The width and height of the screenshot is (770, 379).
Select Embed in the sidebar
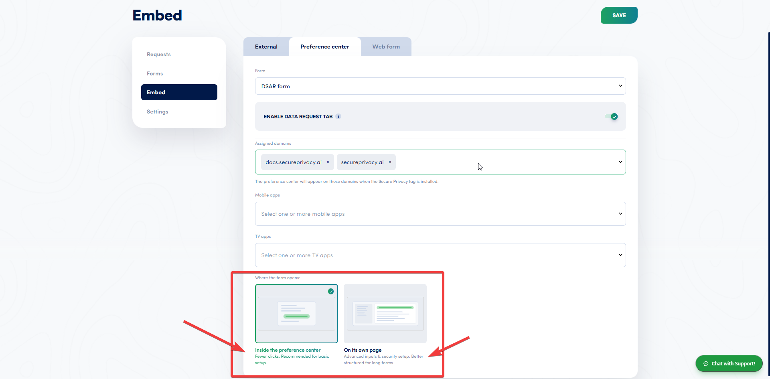[179, 92]
